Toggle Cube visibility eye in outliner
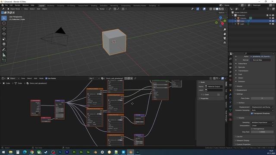The height and width of the screenshot is (155, 276). point(270,21)
